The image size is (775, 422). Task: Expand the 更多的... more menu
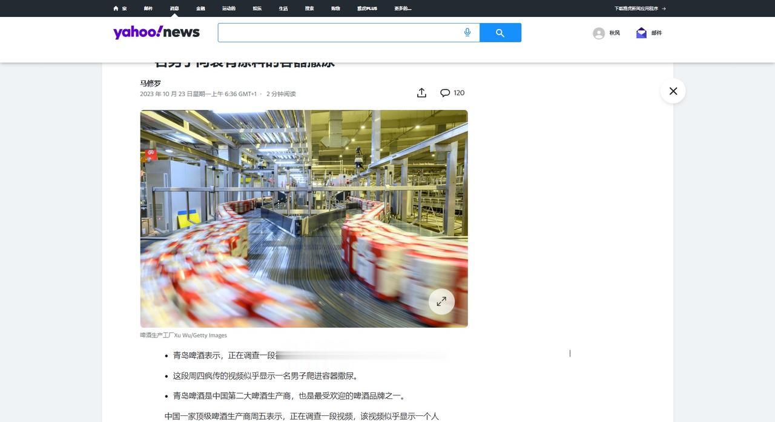(403, 8)
